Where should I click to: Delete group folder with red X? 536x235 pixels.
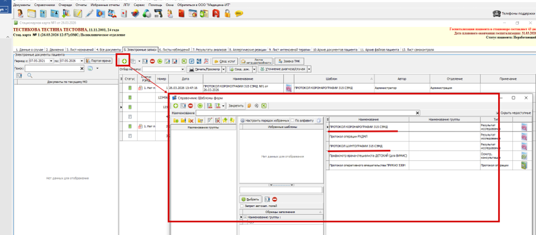click(x=191, y=121)
